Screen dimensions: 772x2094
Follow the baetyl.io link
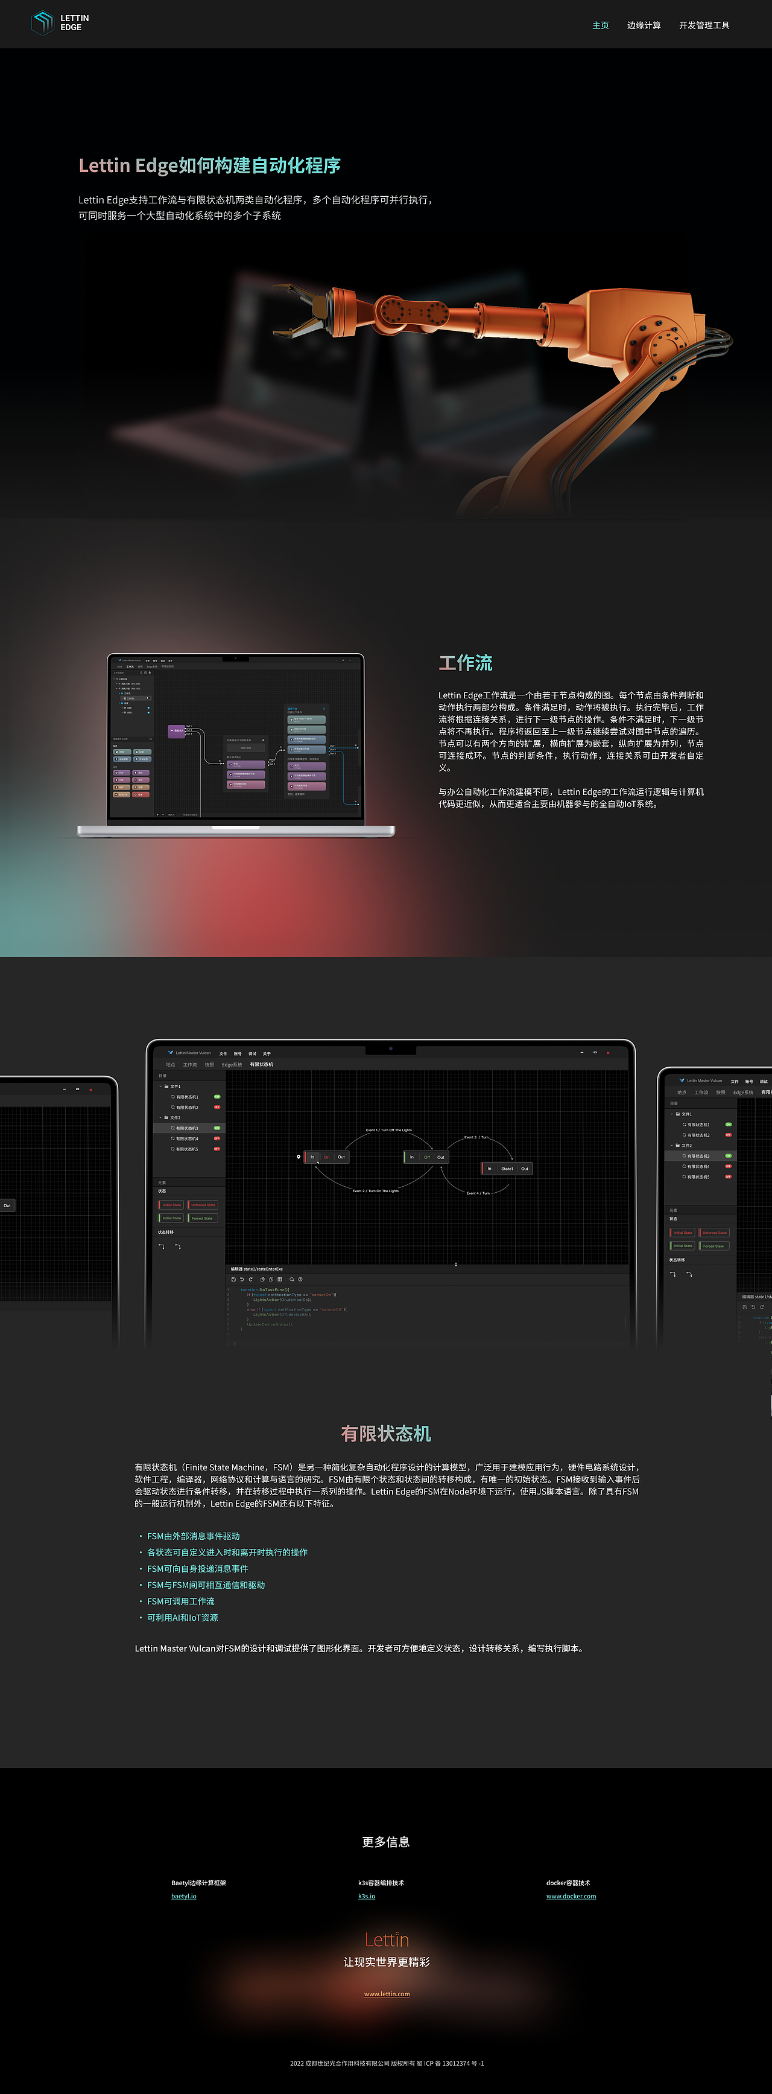(x=184, y=1897)
